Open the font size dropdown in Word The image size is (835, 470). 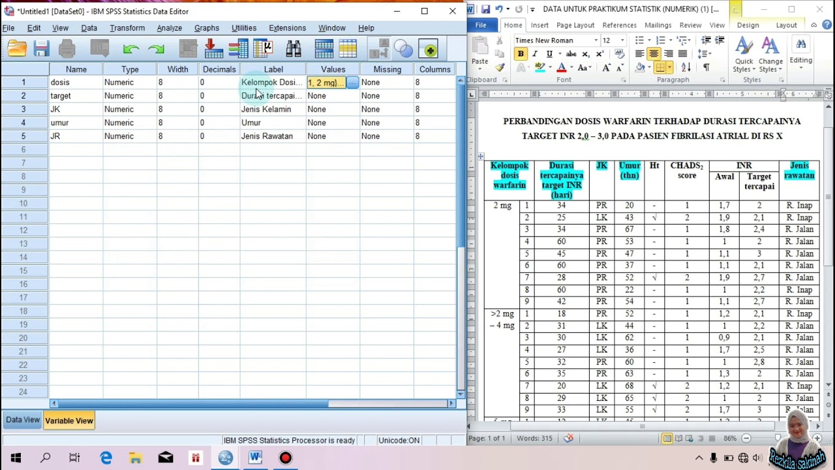tap(622, 40)
